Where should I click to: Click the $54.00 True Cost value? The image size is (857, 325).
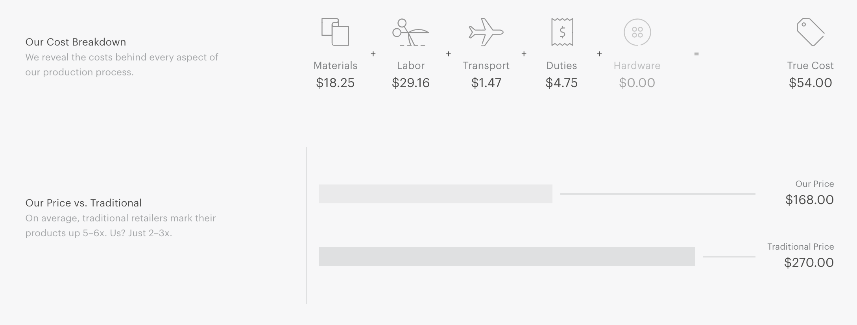tap(810, 83)
